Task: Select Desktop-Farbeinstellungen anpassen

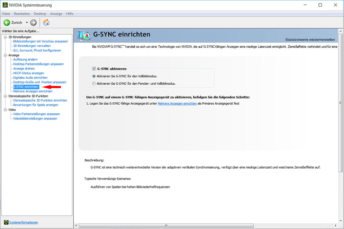Action: coord(38,64)
